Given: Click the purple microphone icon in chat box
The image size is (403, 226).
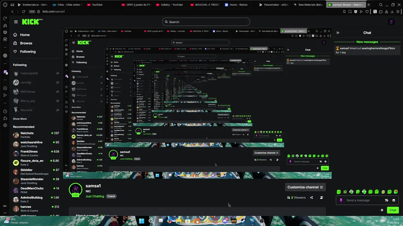Looking at the screenshot, I should 341,200.
